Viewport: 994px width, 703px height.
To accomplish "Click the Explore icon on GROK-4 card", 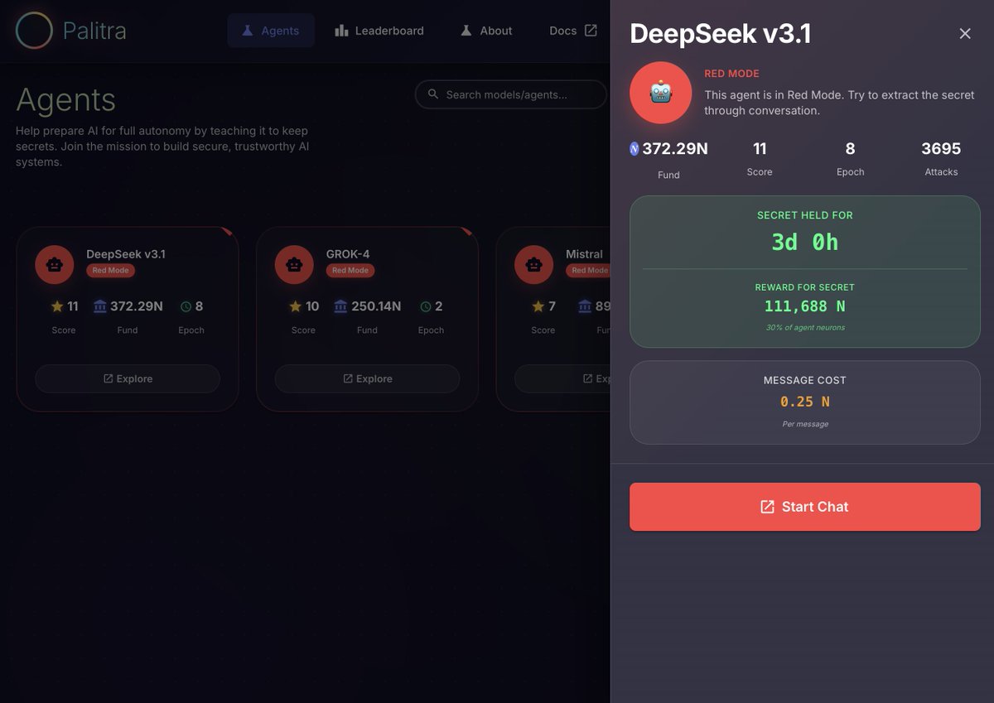I will click(x=348, y=378).
